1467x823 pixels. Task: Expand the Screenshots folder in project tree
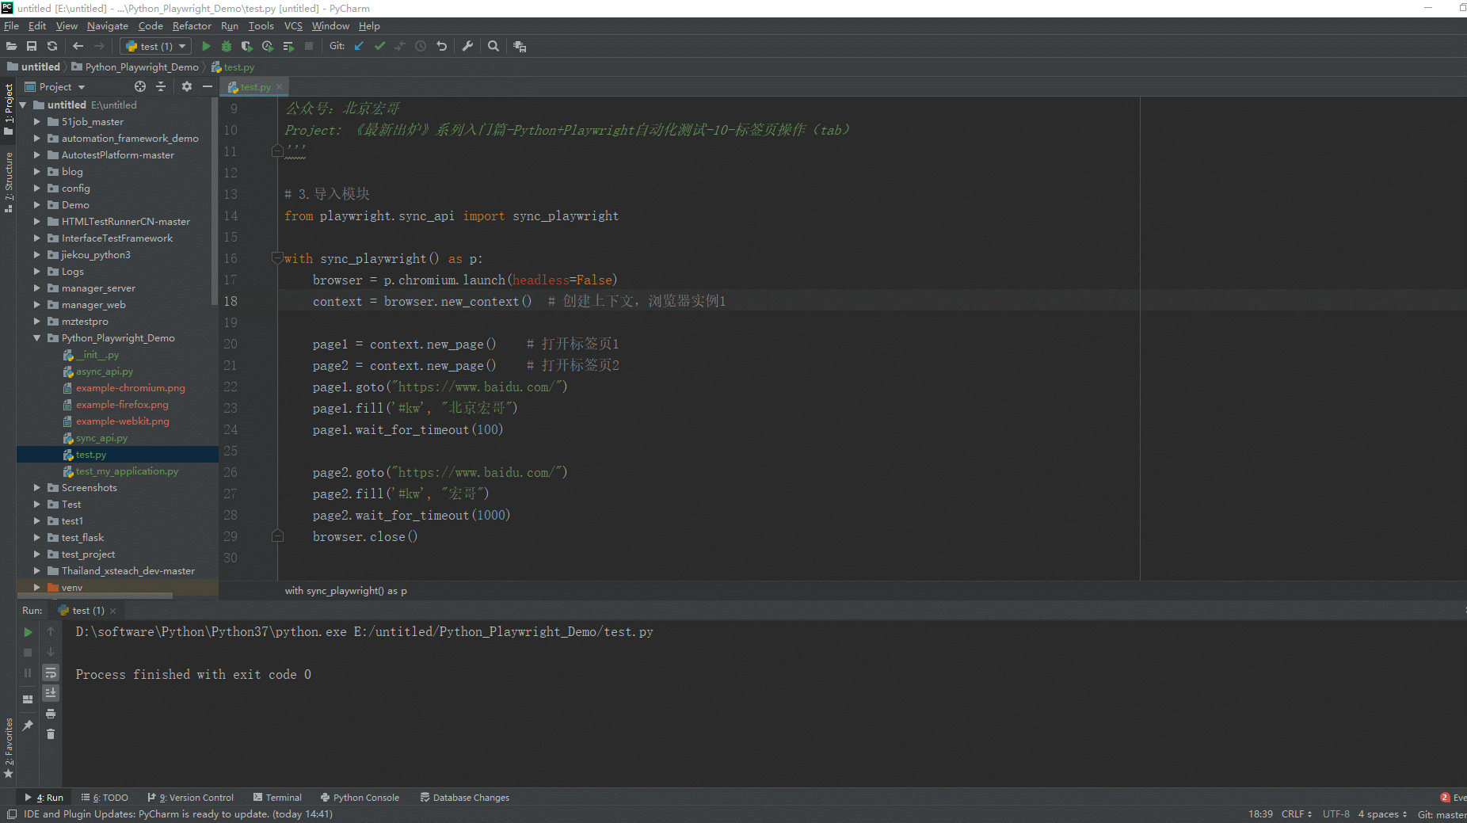[x=36, y=488]
